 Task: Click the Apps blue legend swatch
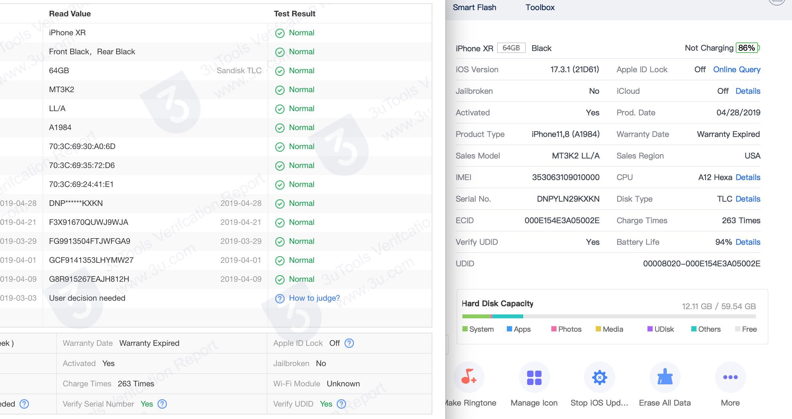[509, 329]
